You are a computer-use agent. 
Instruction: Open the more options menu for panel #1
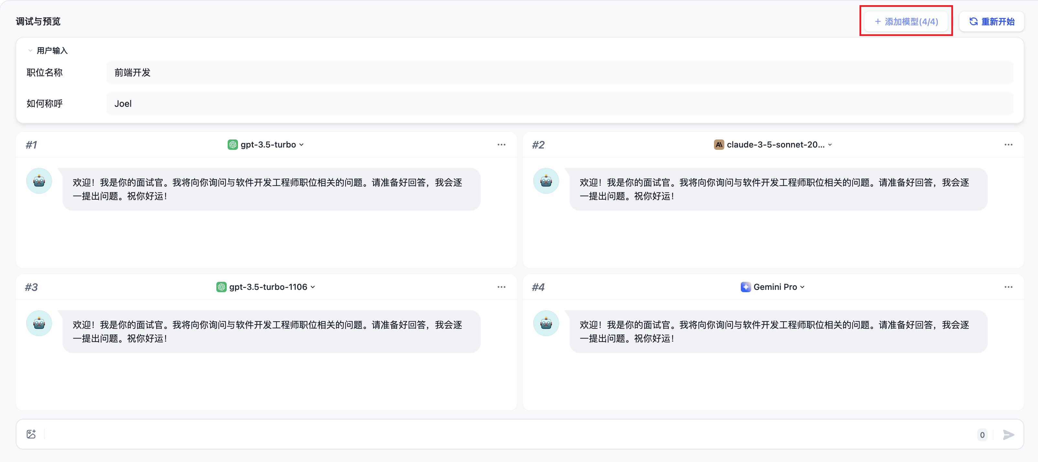coord(501,145)
